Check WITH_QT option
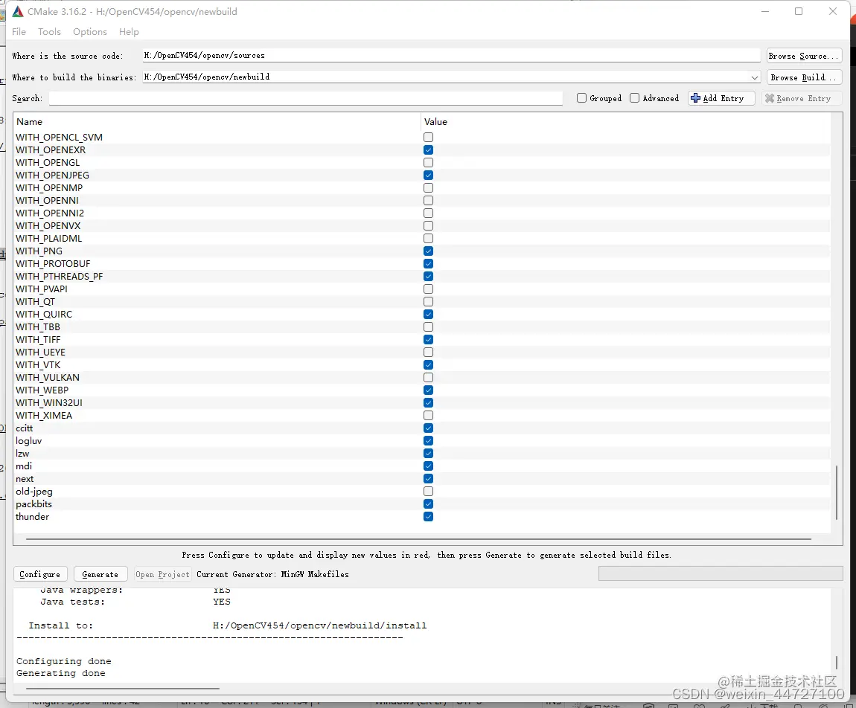Screen dimensions: 856x708 click(x=429, y=302)
